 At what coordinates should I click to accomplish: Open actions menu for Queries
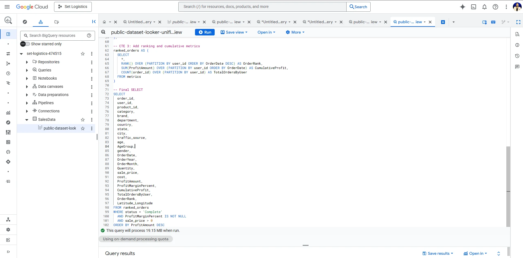(x=92, y=70)
